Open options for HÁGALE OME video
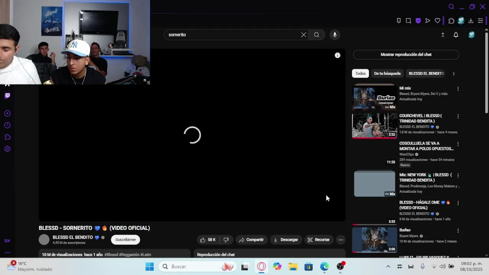 (x=458, y=203)
